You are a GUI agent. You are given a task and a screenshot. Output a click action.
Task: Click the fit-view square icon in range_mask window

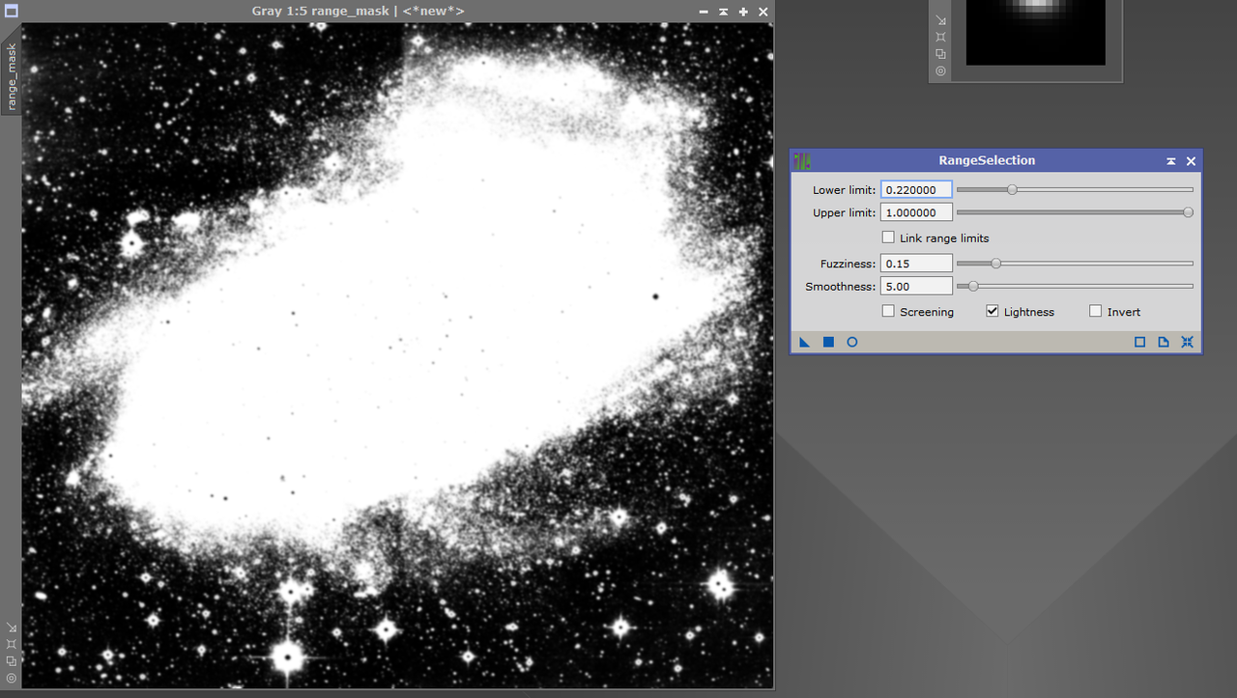[x=11, y=644]
